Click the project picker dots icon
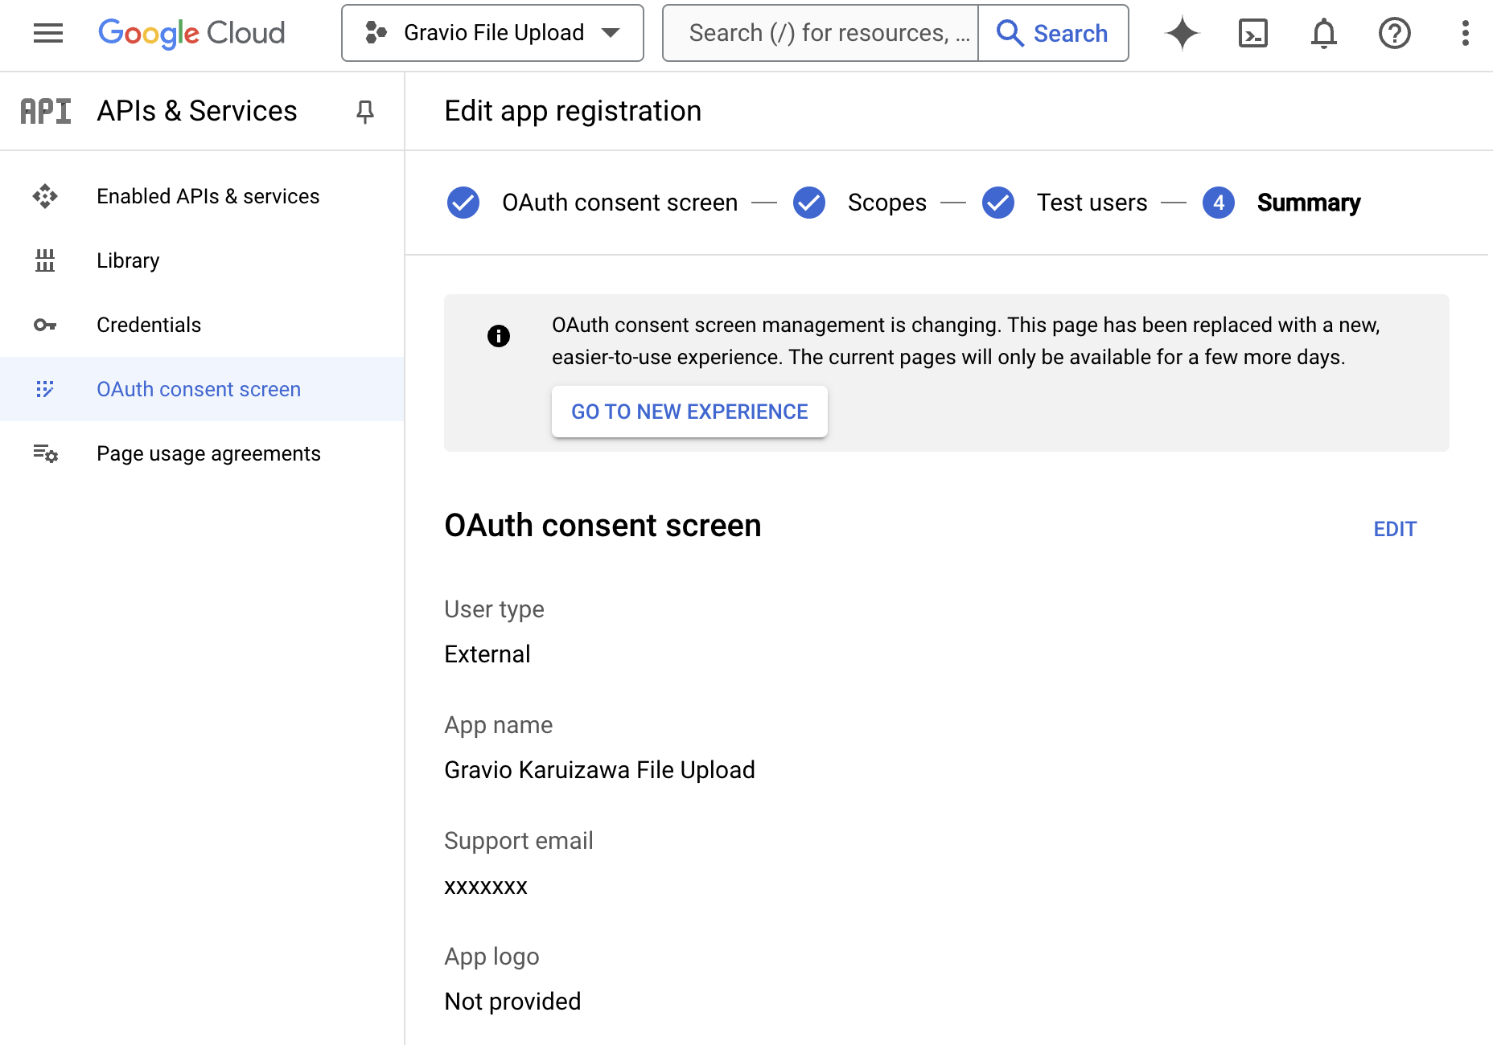This screenshot has height=1045, width=1493. (x=376, y=33)
